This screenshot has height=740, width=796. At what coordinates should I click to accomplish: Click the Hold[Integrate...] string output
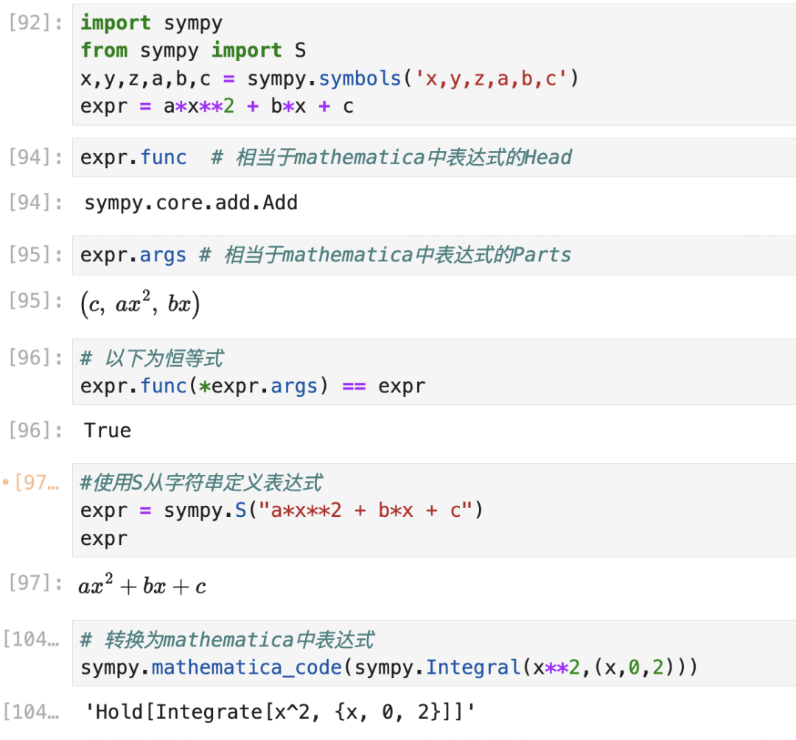click(x=280, y=711)
